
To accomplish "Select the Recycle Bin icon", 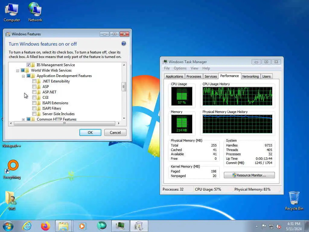I will pyautogui.click(x=294, y=201).
